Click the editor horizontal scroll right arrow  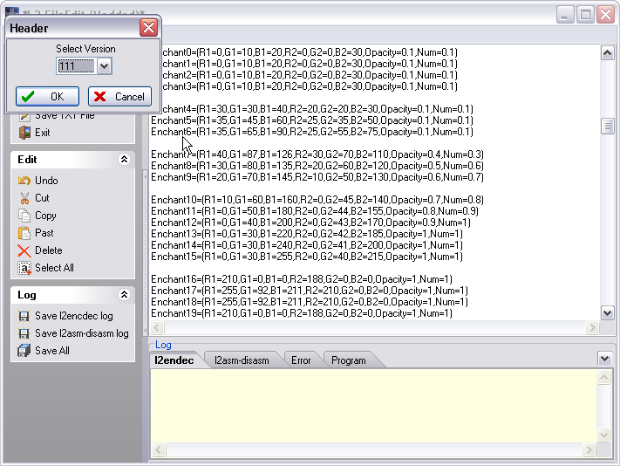coord(592,327)
